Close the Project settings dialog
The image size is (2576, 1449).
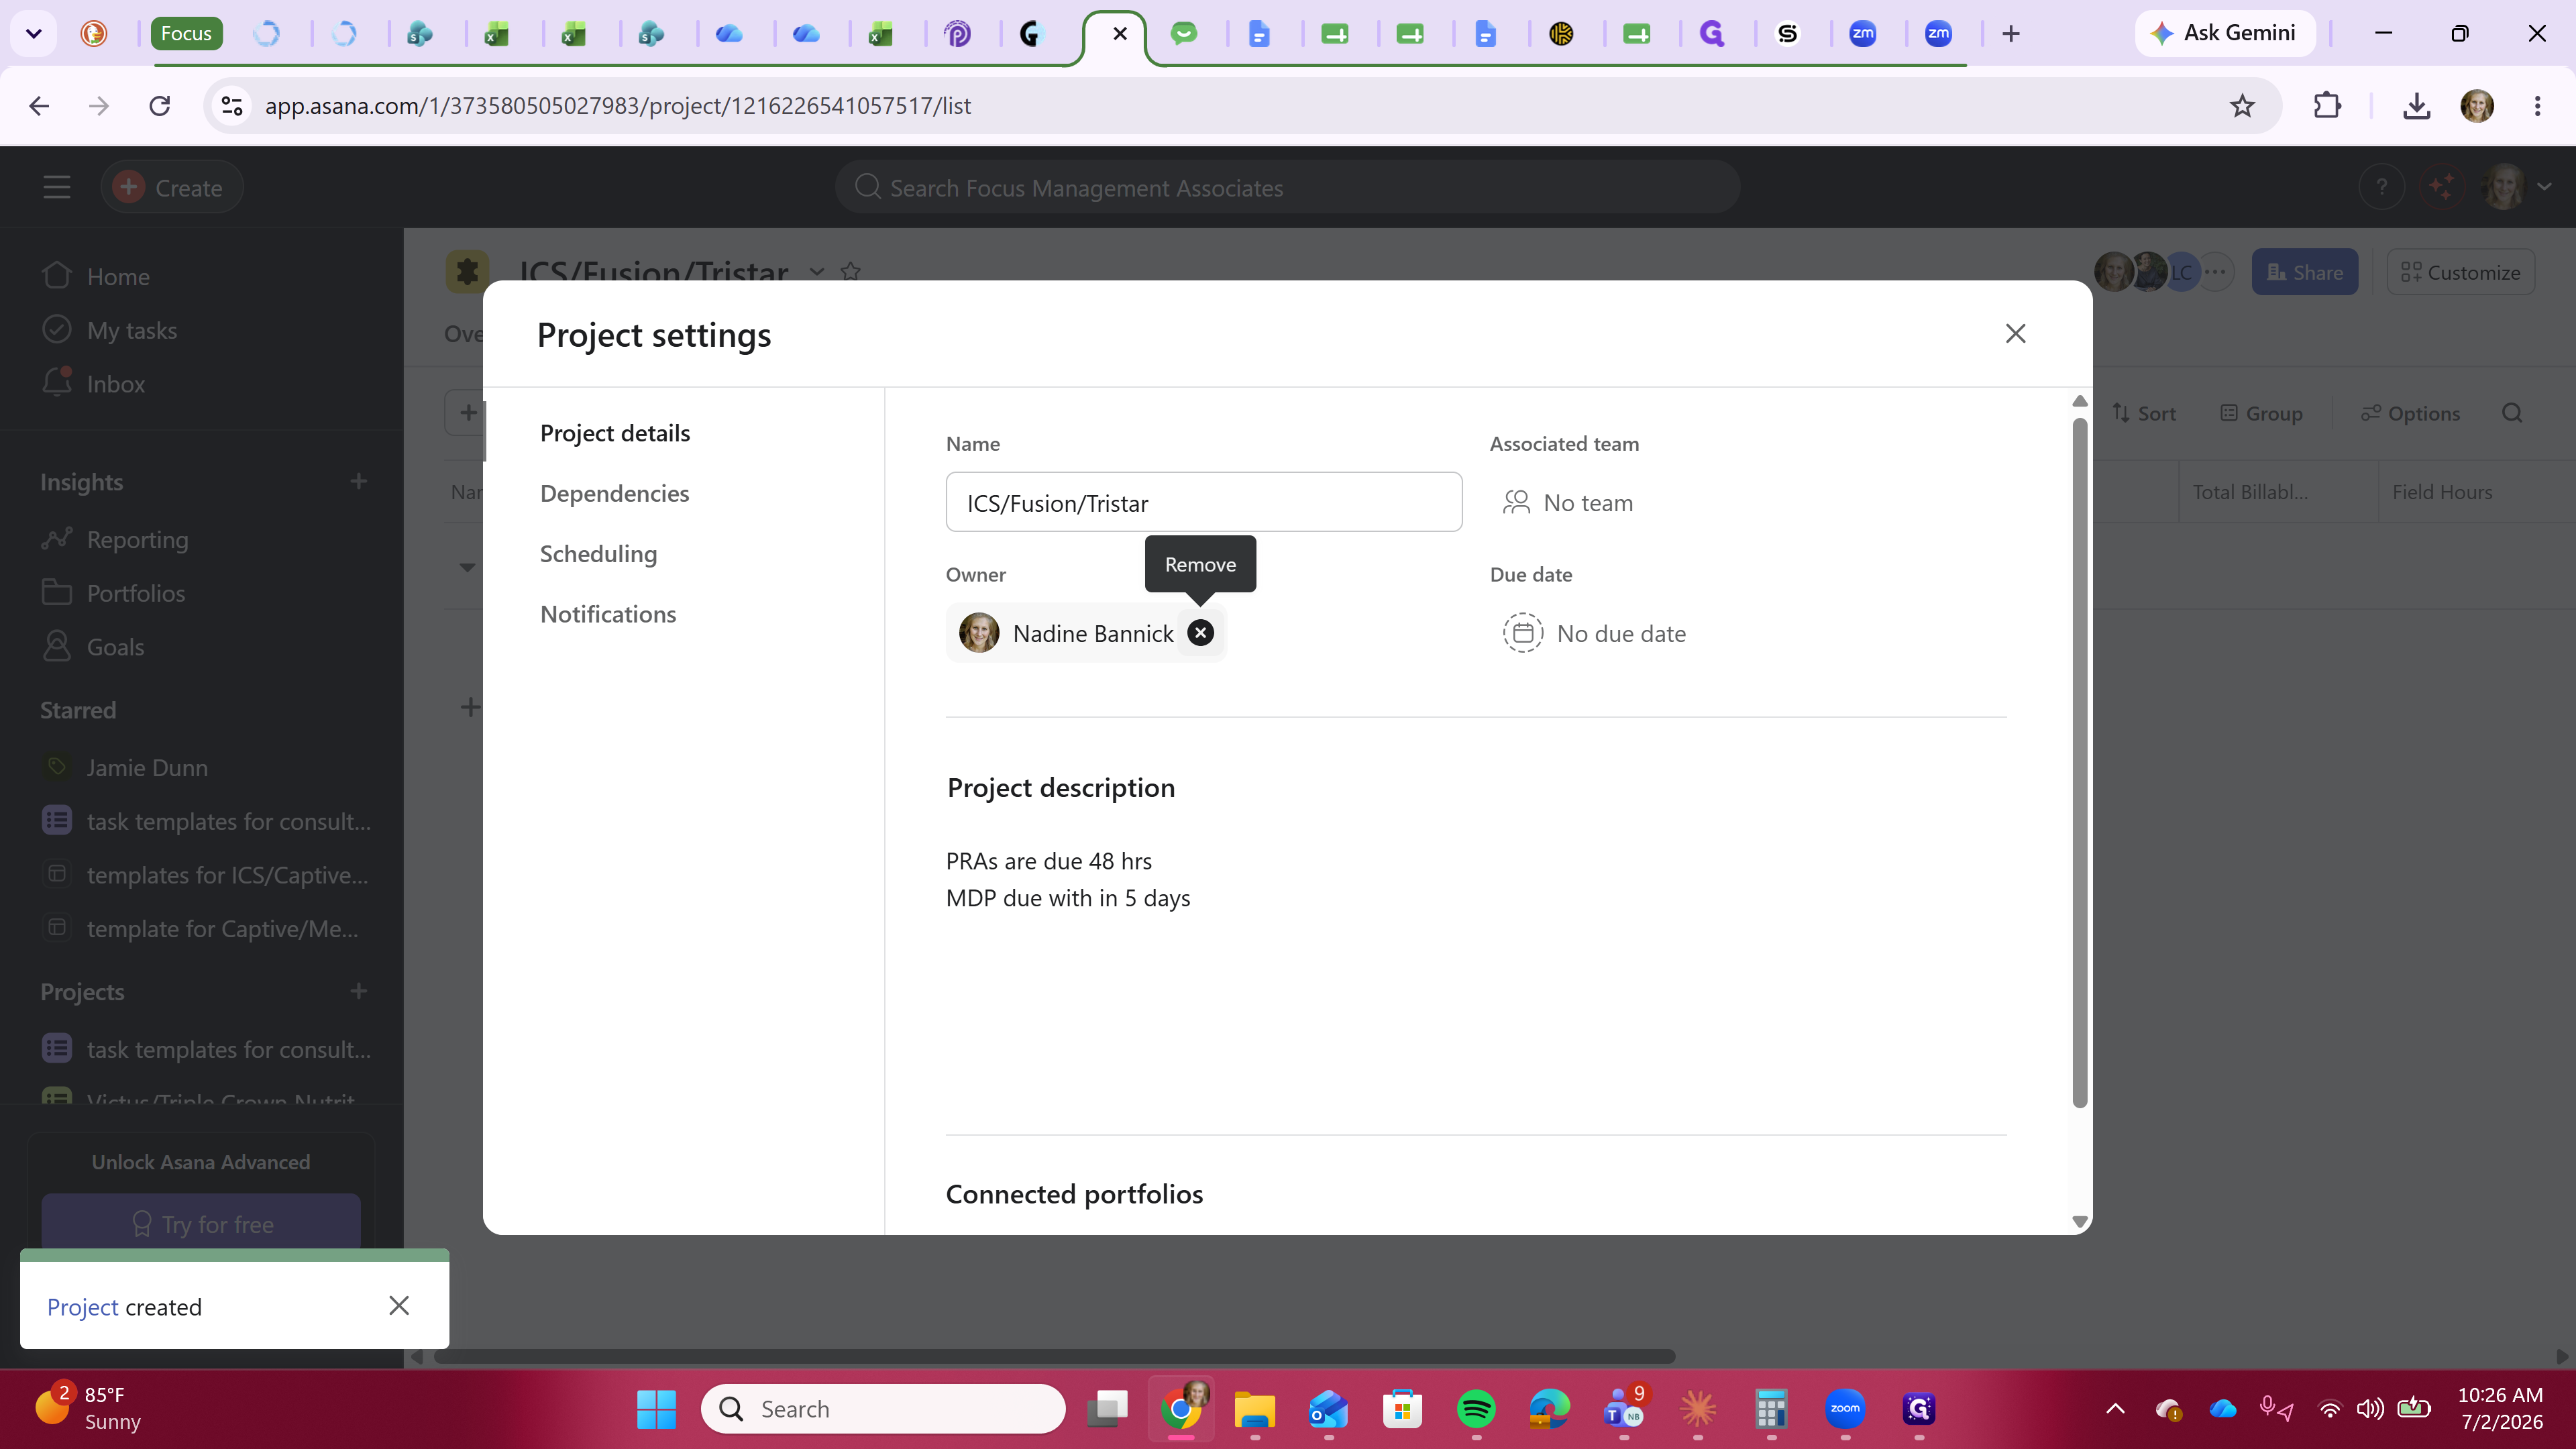click(2015, 334)
